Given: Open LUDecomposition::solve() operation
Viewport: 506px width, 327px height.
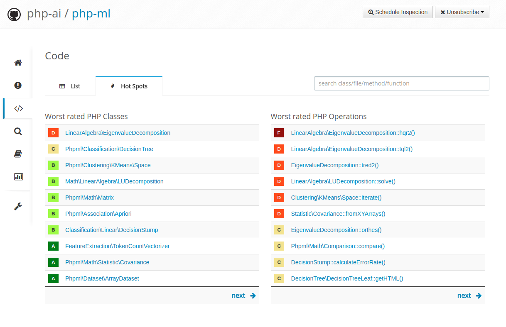Looking at the screenshot, I should 343,181.
